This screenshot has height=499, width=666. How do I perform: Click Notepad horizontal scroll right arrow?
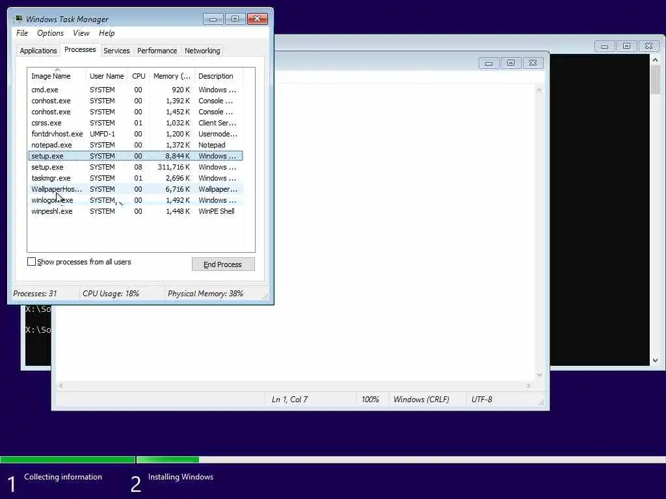pos(528,385)
